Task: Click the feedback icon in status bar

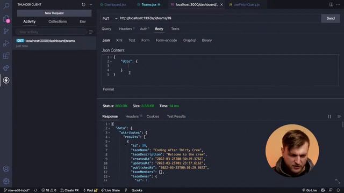Action: pyautogui.click(x=331, y=190)
